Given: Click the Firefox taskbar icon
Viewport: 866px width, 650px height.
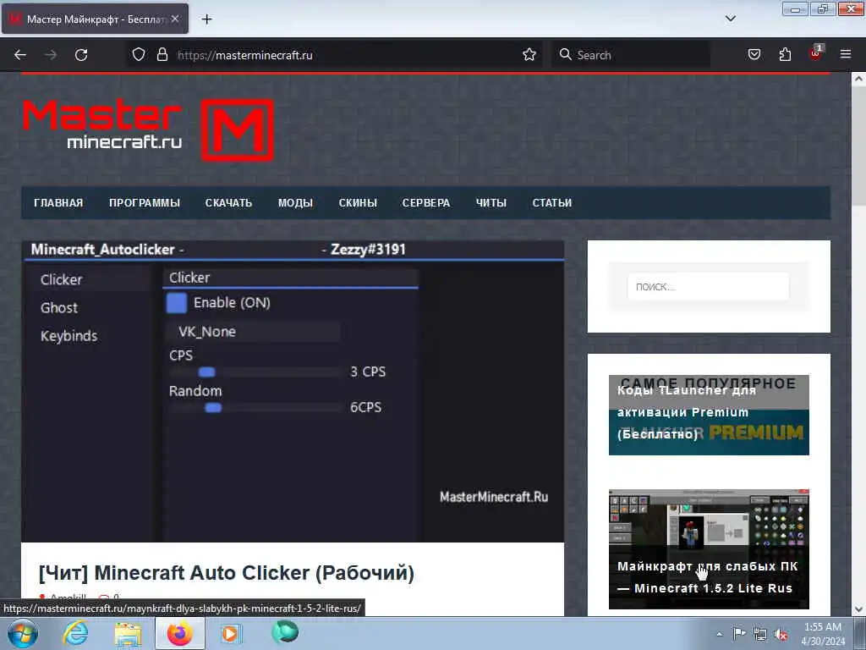Looking at the screenshot, I should pos(179,633).
